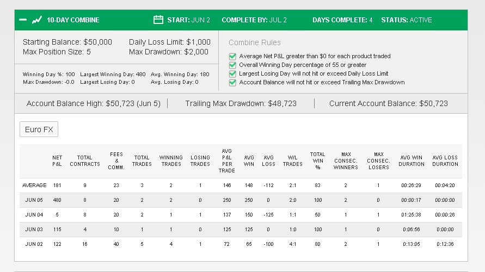
Task: Click the Largest Losing Day: 0 stat
Action: pos(107,82)
